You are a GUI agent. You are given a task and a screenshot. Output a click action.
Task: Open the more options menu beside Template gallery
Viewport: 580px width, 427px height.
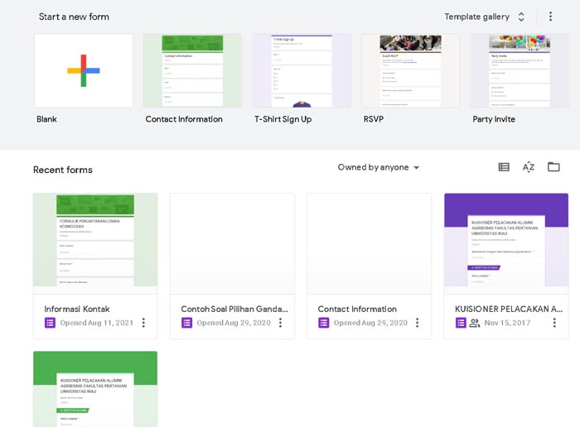pyautogui.click(x=550, y=17)
